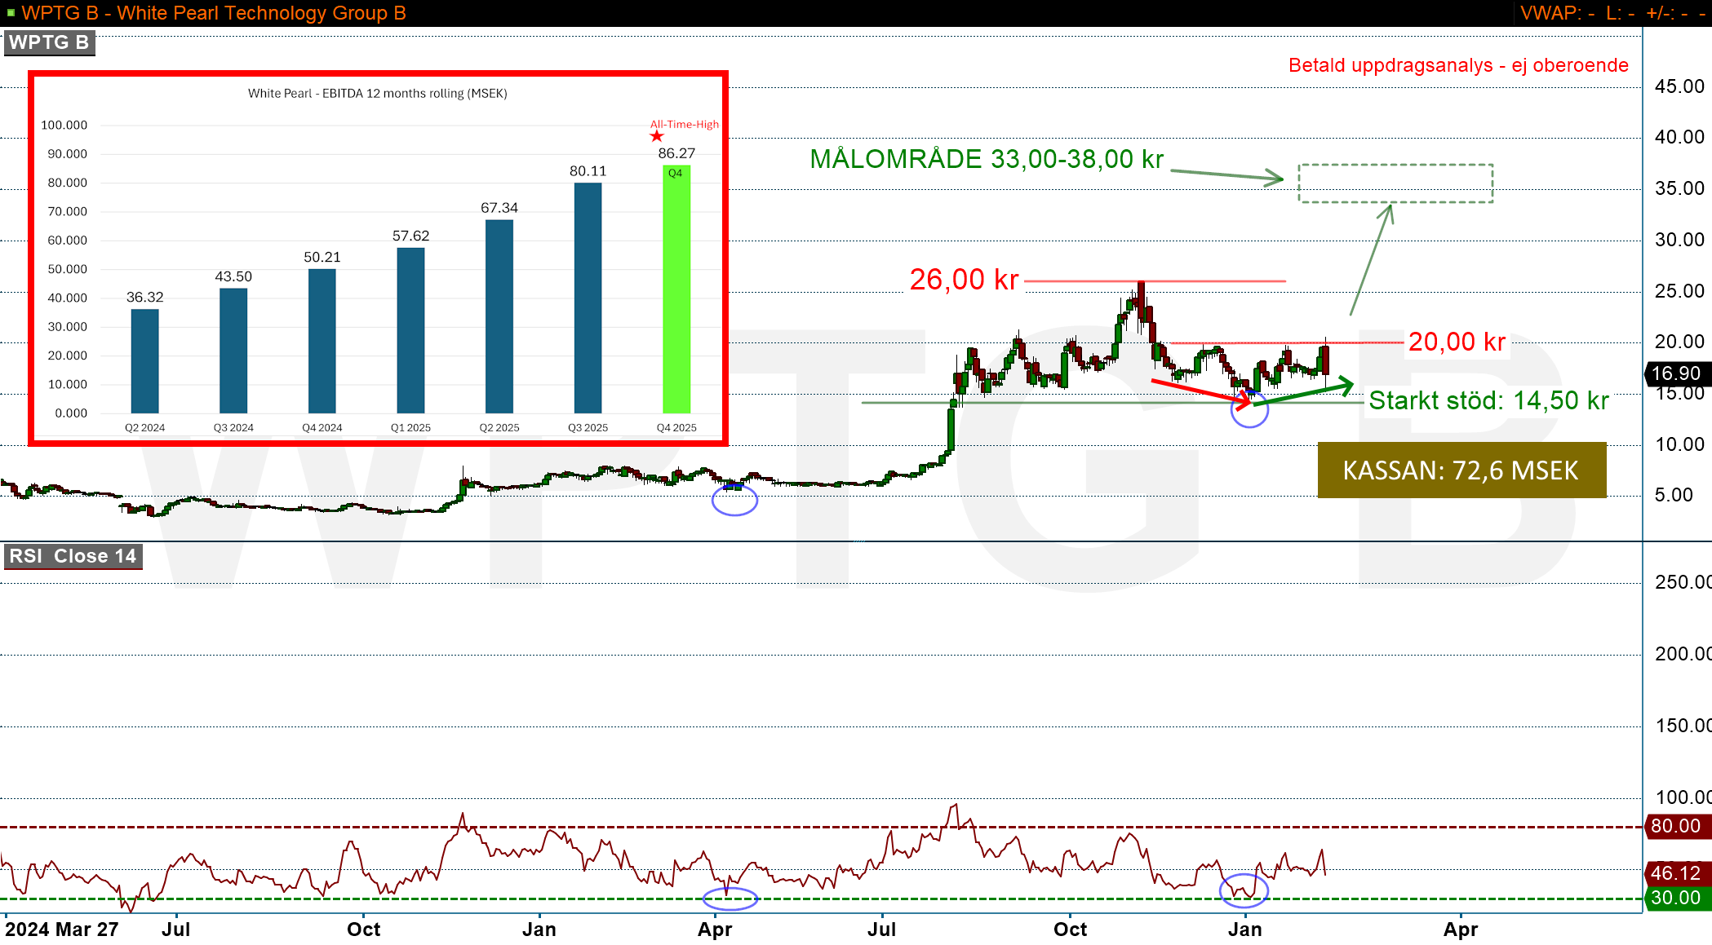The width and height of the screenshot is (1712, 945).
Task: Click the 'Starkt stöd: 14,50 kr' support label
Action: (1488, 400)
